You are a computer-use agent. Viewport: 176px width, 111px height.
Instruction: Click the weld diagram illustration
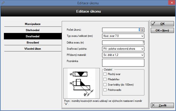click(81, 83)
